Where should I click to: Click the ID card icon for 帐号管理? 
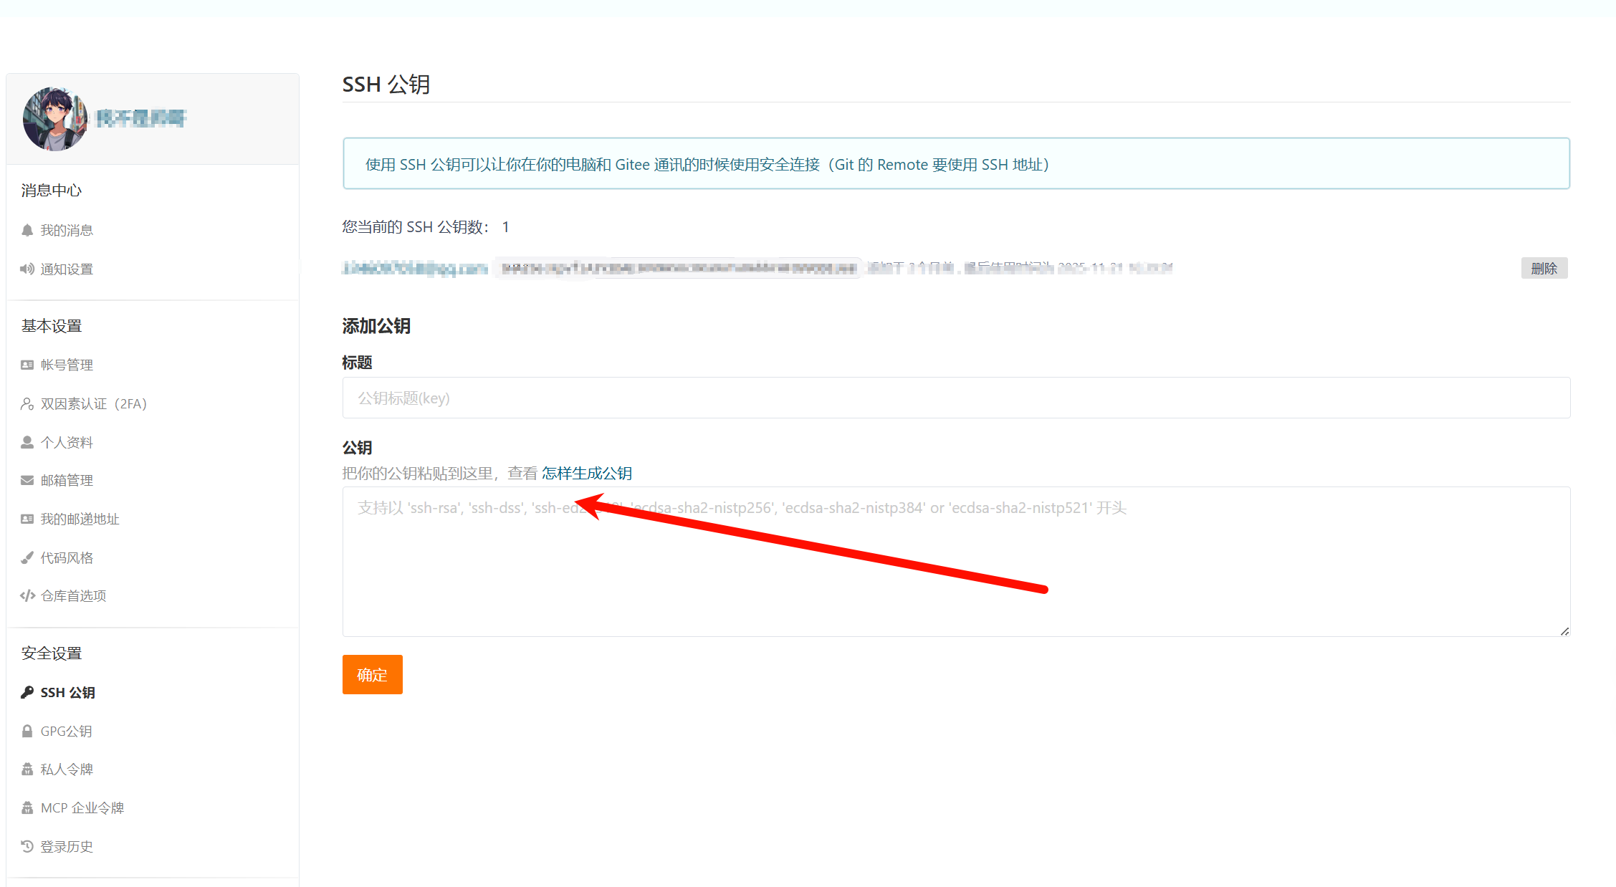[27, 365]
